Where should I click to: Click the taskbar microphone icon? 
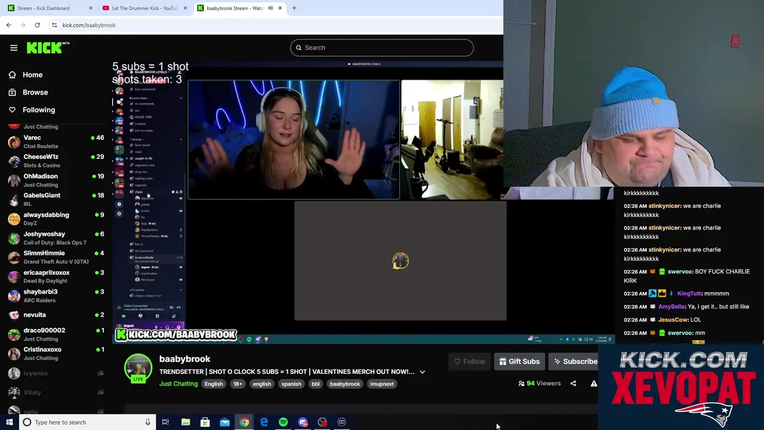pyautogui.click(x=147, y=422)
